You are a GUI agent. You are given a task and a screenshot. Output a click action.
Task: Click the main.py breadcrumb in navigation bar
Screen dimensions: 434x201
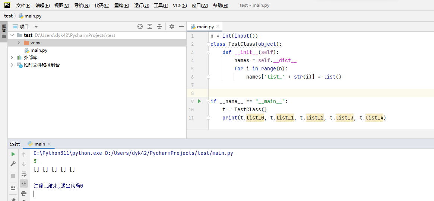coord(30,16)
